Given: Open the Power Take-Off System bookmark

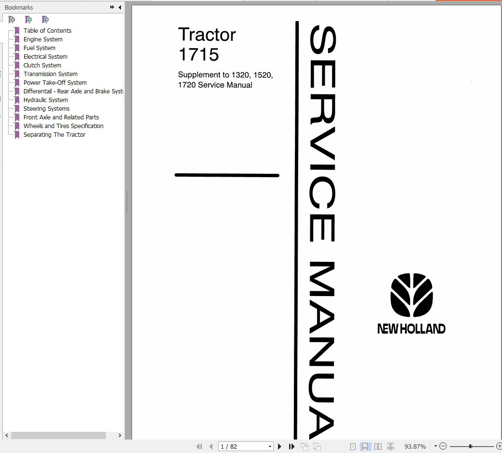Looking at the screenshot, I should pyautogui.click(x=55, y=82).
